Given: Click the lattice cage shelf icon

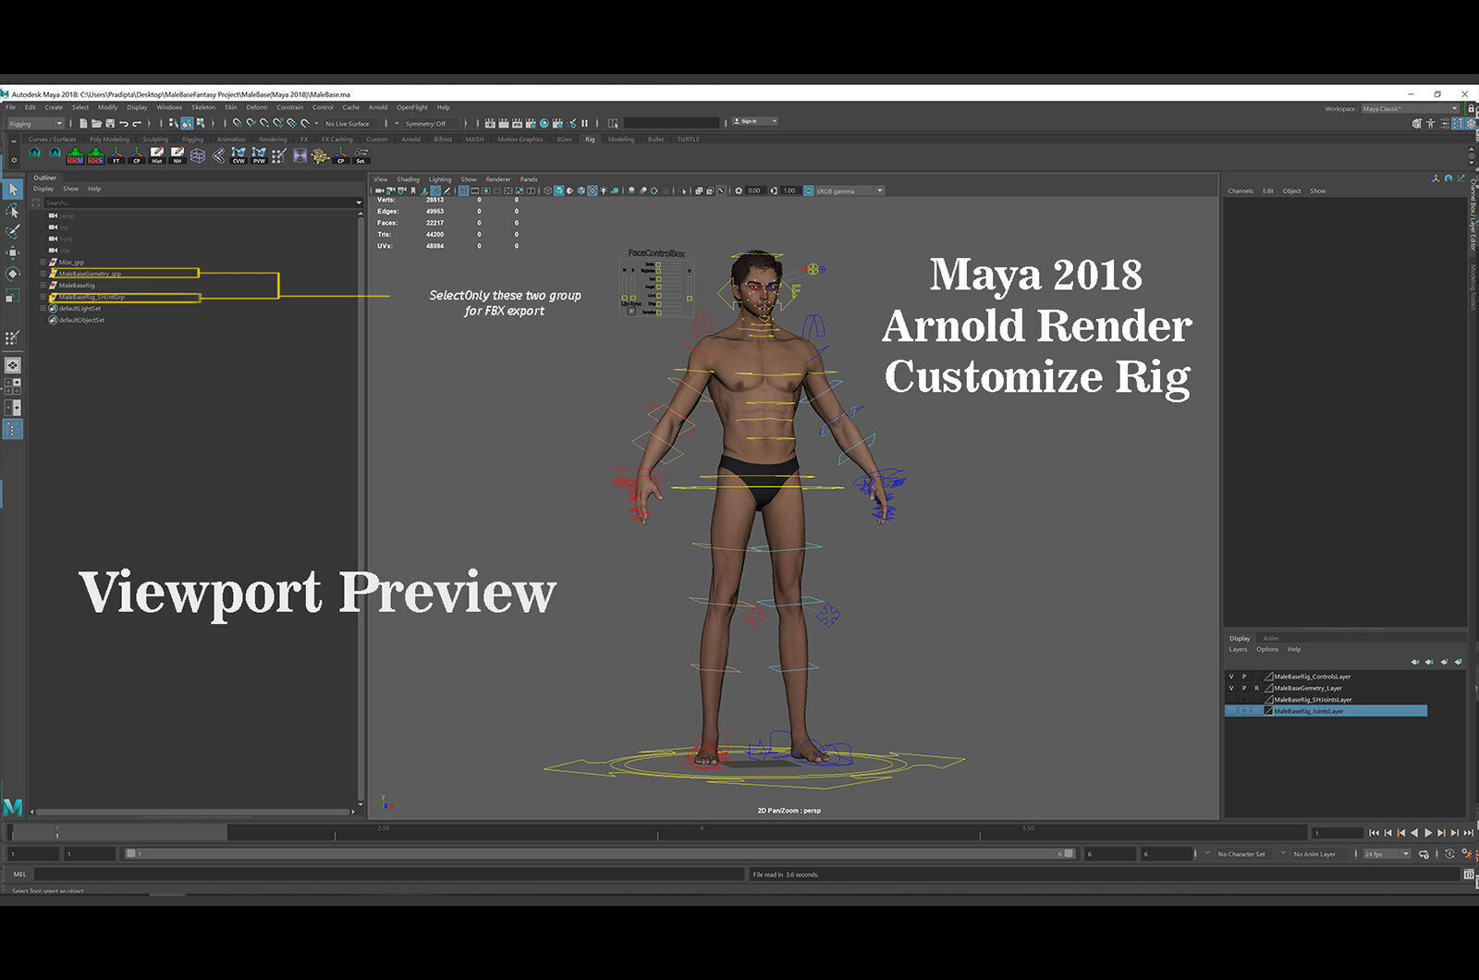Looking at the screenshot, I should point(198,155).
